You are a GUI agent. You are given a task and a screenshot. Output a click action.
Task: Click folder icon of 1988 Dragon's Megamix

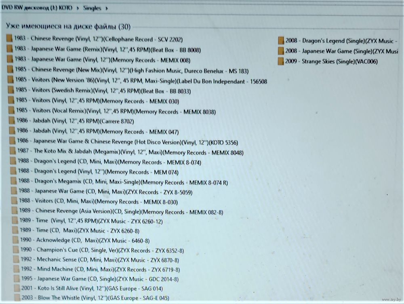click(x=14, y=181)
